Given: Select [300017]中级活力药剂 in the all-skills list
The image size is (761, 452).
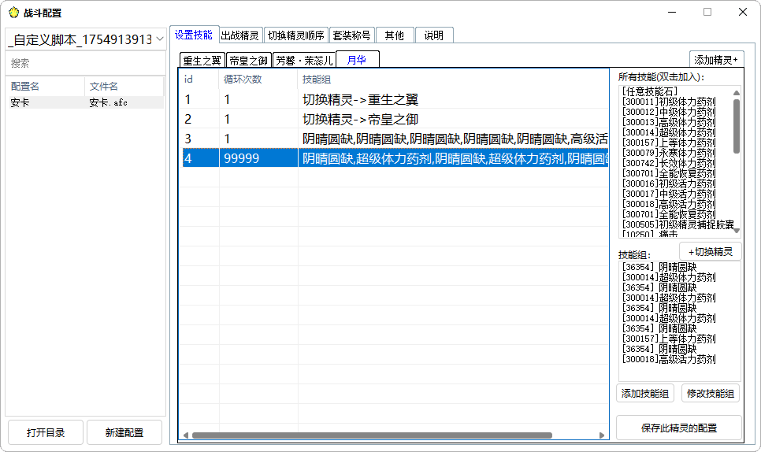Looking at the screenshot, I should 668,194.
